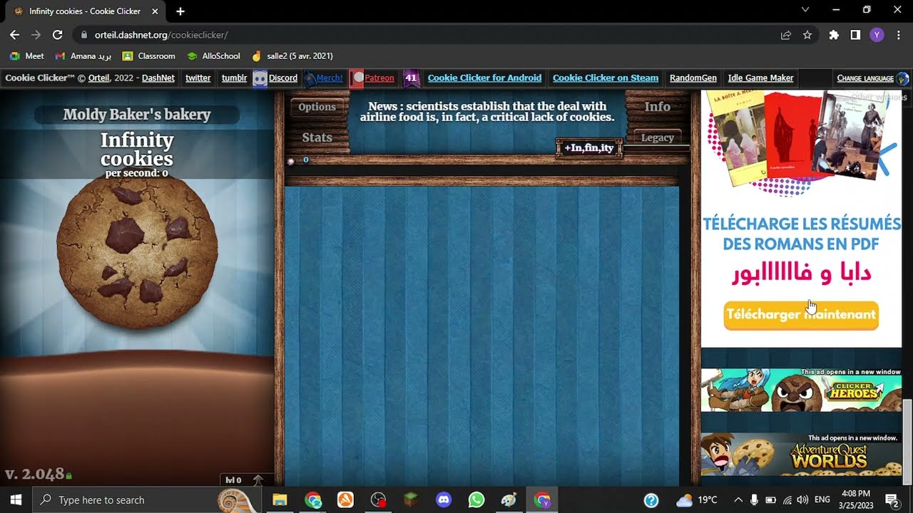The width and height of the screenshot is (913, 513).
Task: Open WhatsApp from the taskbar
Action: (476, 499)
